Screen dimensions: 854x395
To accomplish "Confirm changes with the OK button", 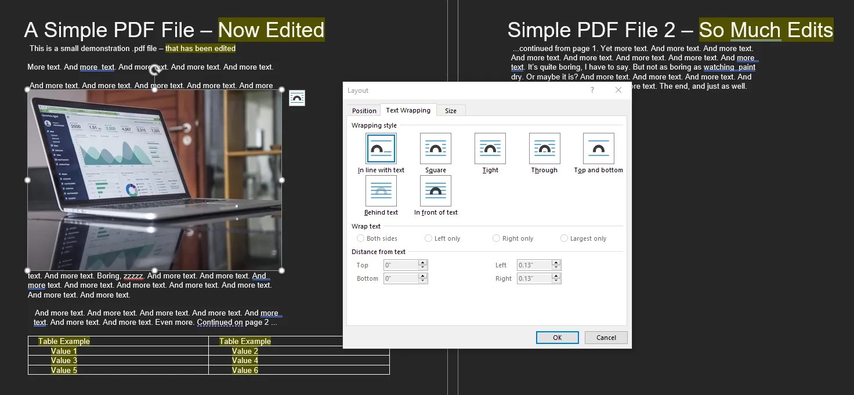I will (557, 337).
